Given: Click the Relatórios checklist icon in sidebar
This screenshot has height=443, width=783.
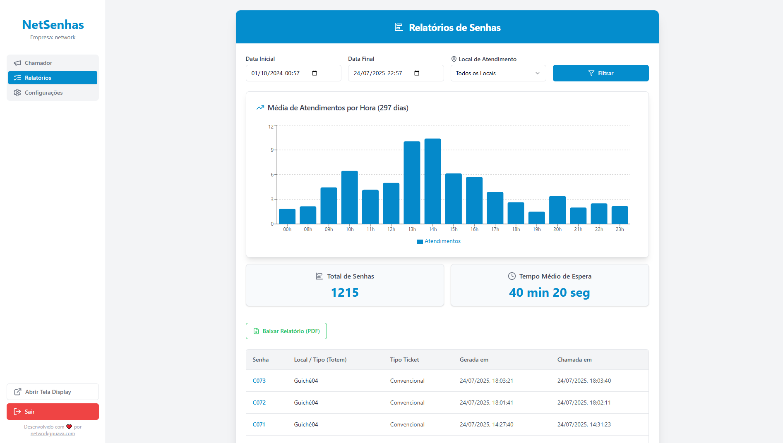Looking at the screenshot, I should (17, 78).
